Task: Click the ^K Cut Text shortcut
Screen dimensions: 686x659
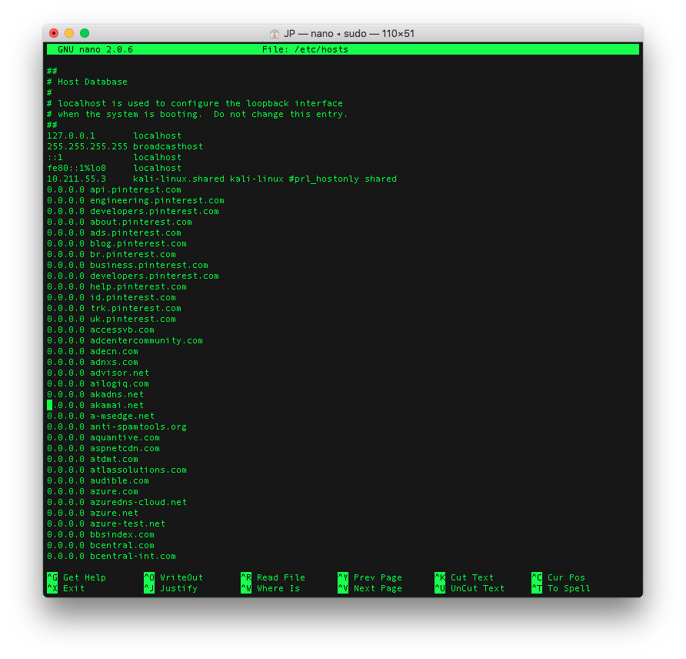Action: point(465,577)
